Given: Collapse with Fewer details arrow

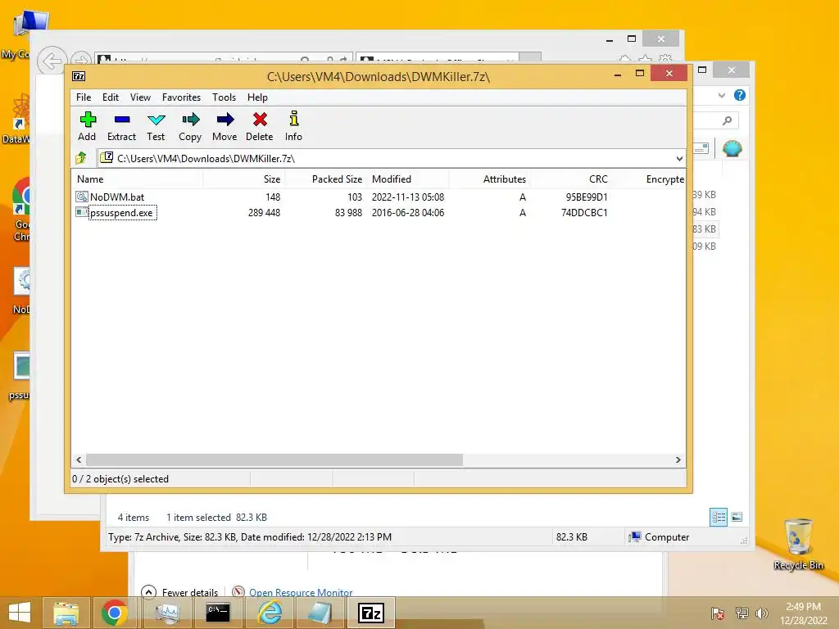Looking at the screenshot, I should tap(148, 592).
